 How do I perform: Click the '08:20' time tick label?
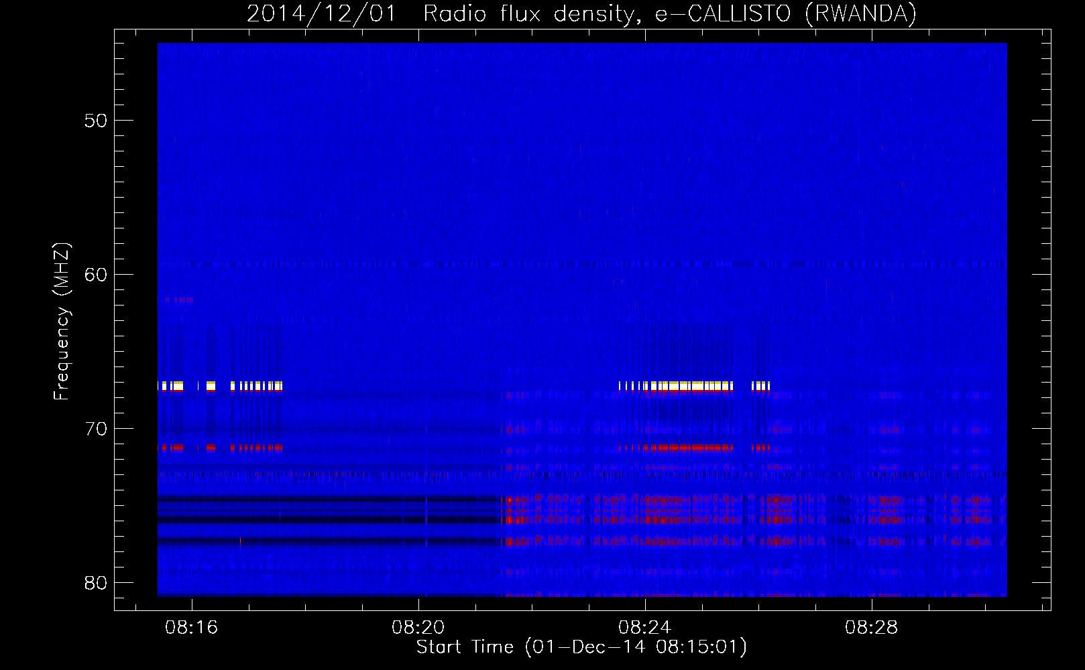click(x=418, y=628)
